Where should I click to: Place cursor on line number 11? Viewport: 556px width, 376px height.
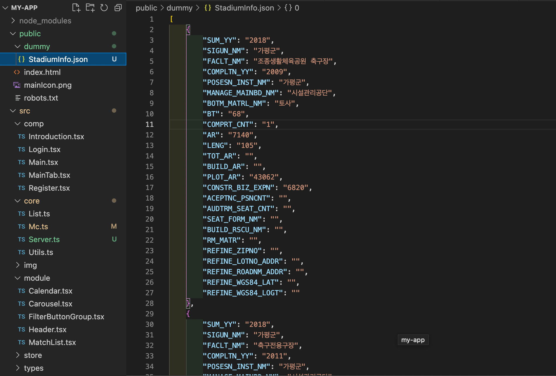click(149, 124)
